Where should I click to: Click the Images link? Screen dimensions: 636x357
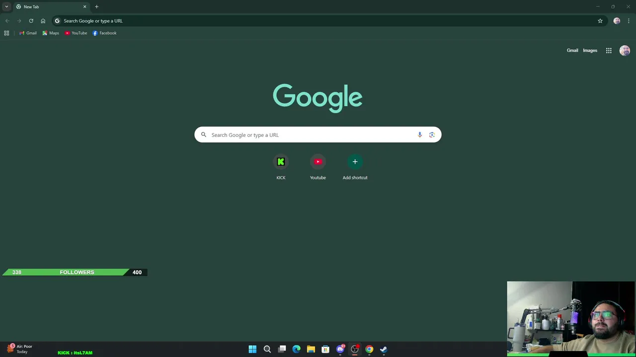[590, 51]
